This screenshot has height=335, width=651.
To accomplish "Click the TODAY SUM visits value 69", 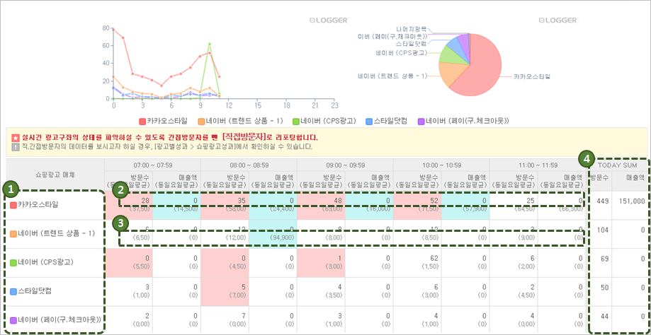I will click(604, 259).
